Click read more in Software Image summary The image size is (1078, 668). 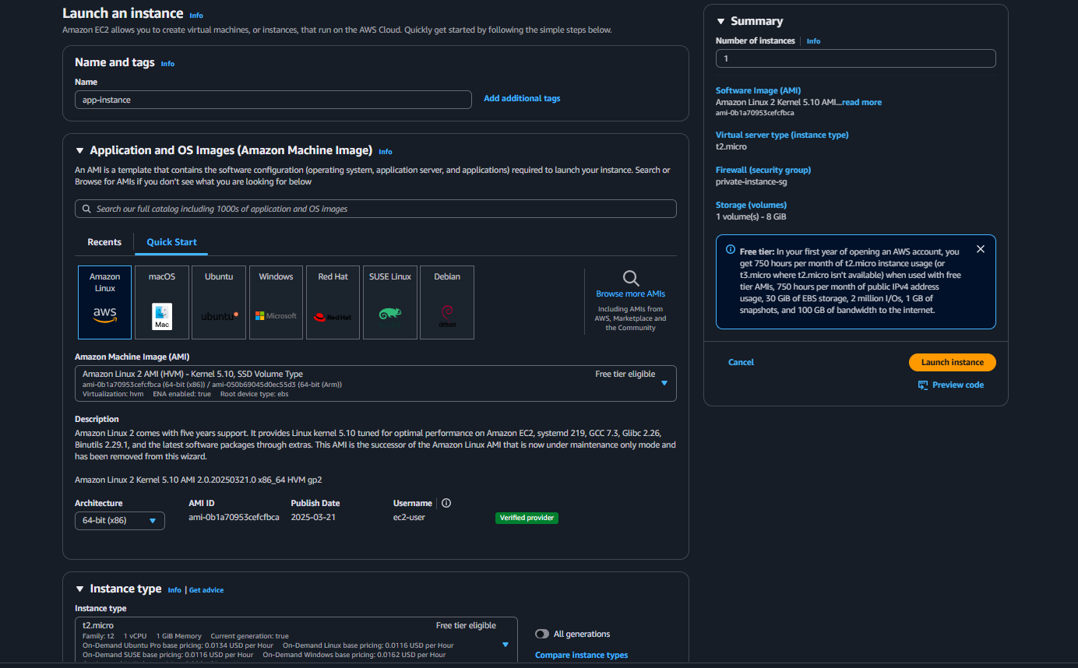(861, 102)
